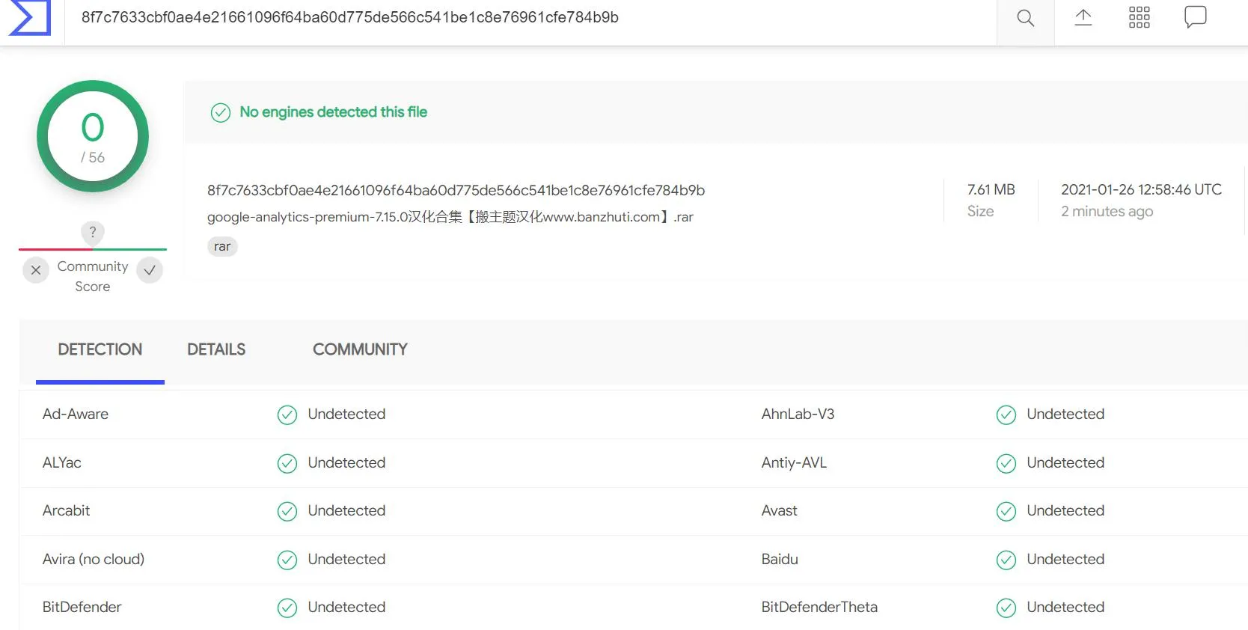Click the green check next to No engines detected

click(220, 112)
